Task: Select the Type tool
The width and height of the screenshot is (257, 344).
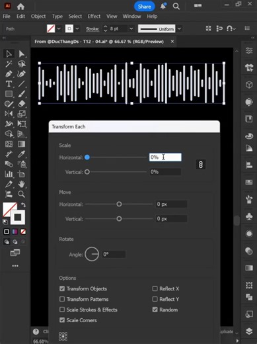Action: pos(9,84)
